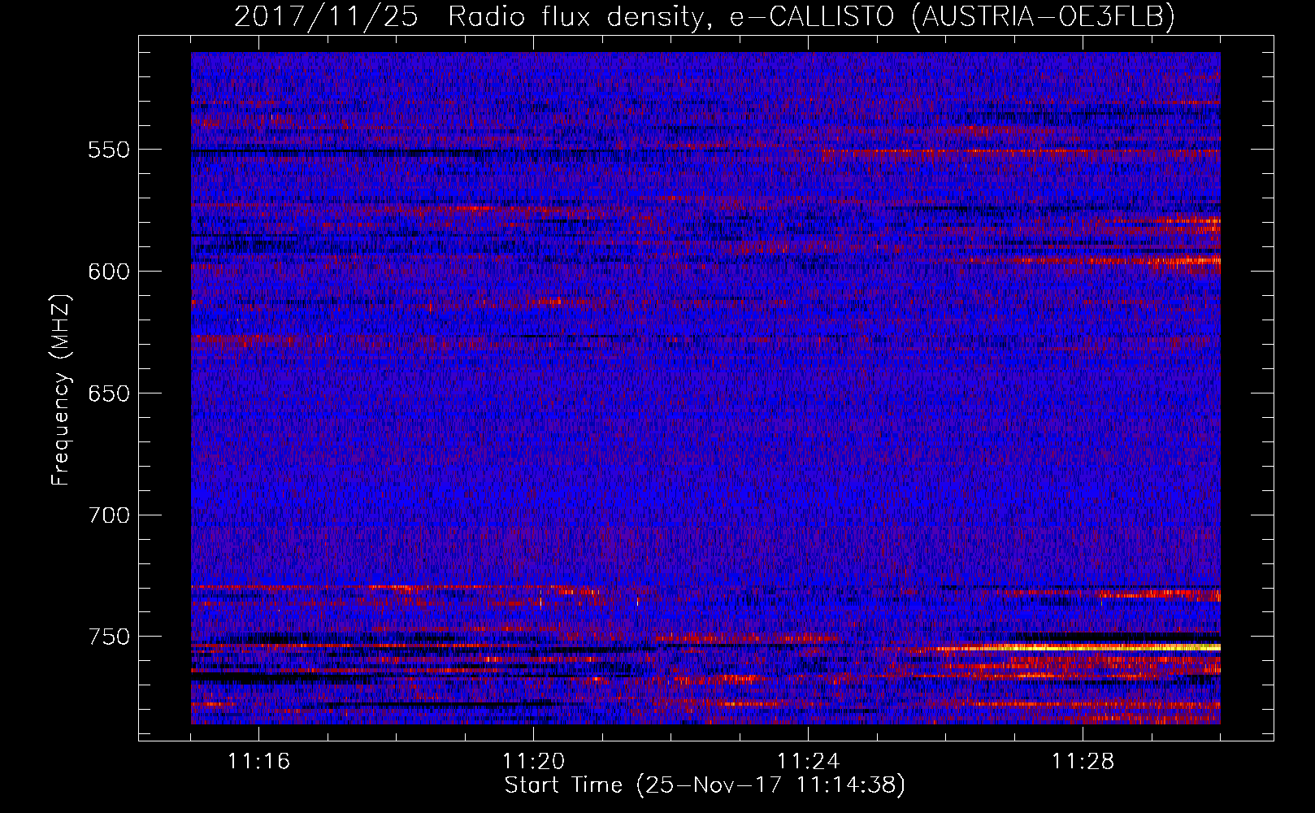Click the bright yellow emission band near 755 MHz
Image resolution: width=1315 pixels, height=813 pixels.
coord(1089,648)
